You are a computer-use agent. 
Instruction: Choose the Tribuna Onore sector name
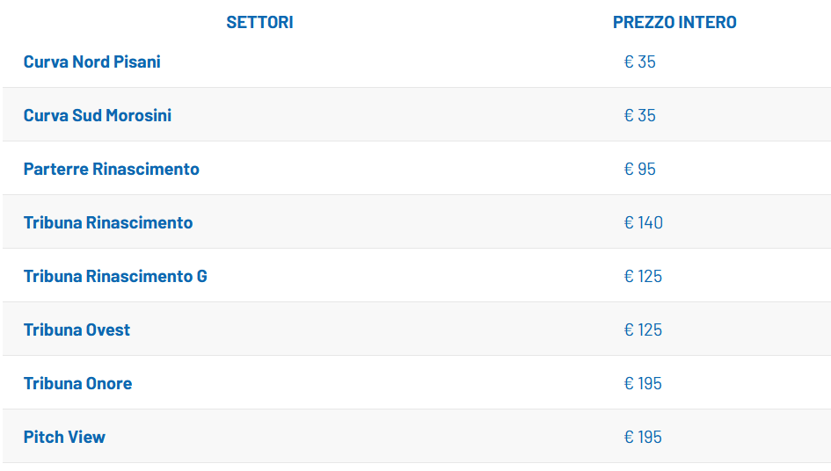77,384
